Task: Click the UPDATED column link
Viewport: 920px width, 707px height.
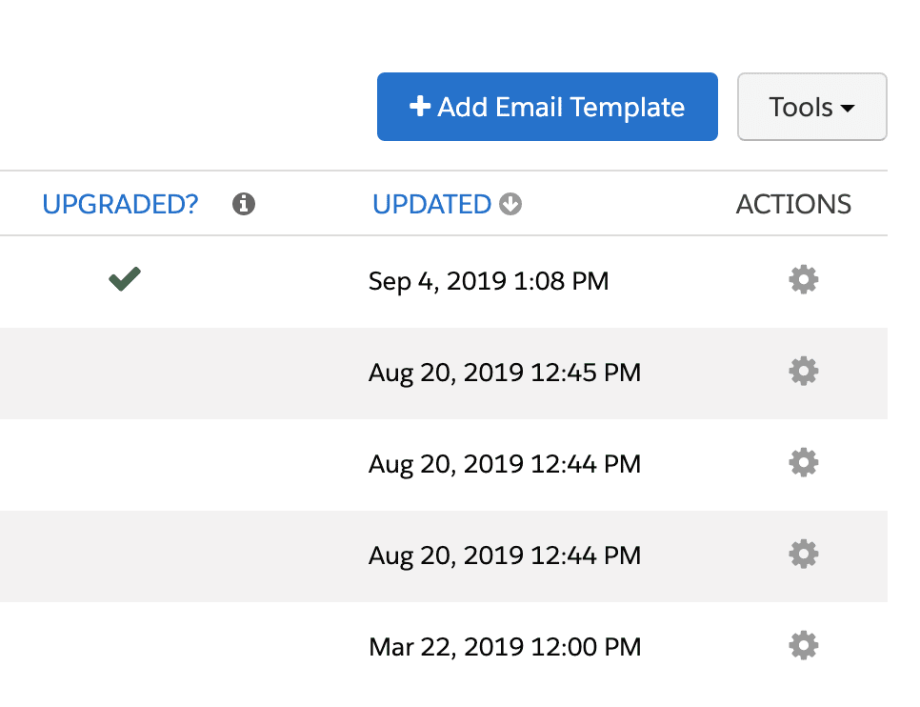Action: pyautogui.click(x=432, y=203)
